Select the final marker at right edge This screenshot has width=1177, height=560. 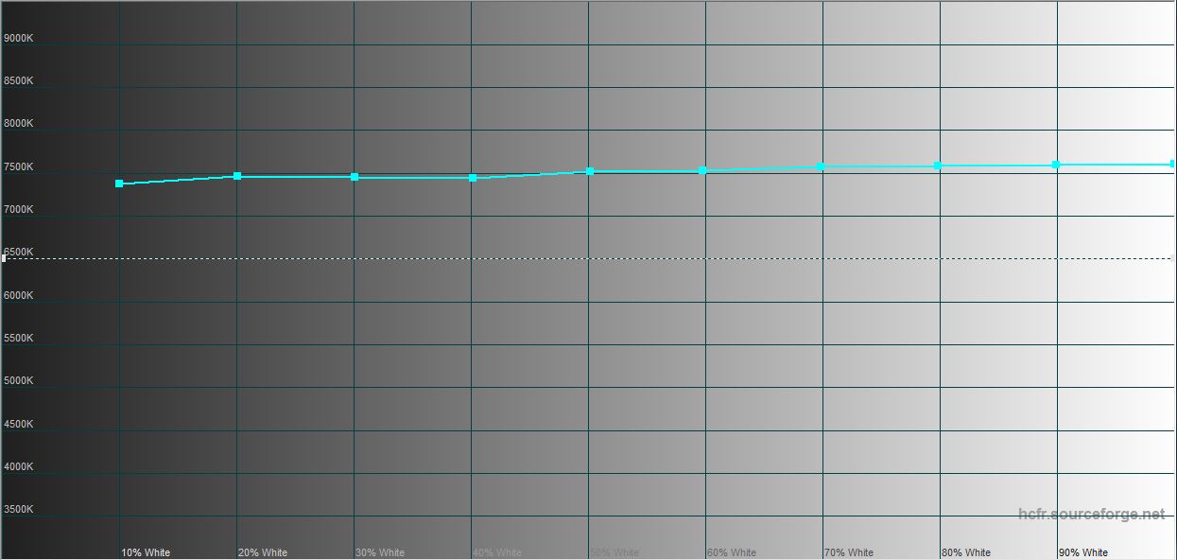pos(1172,164)
